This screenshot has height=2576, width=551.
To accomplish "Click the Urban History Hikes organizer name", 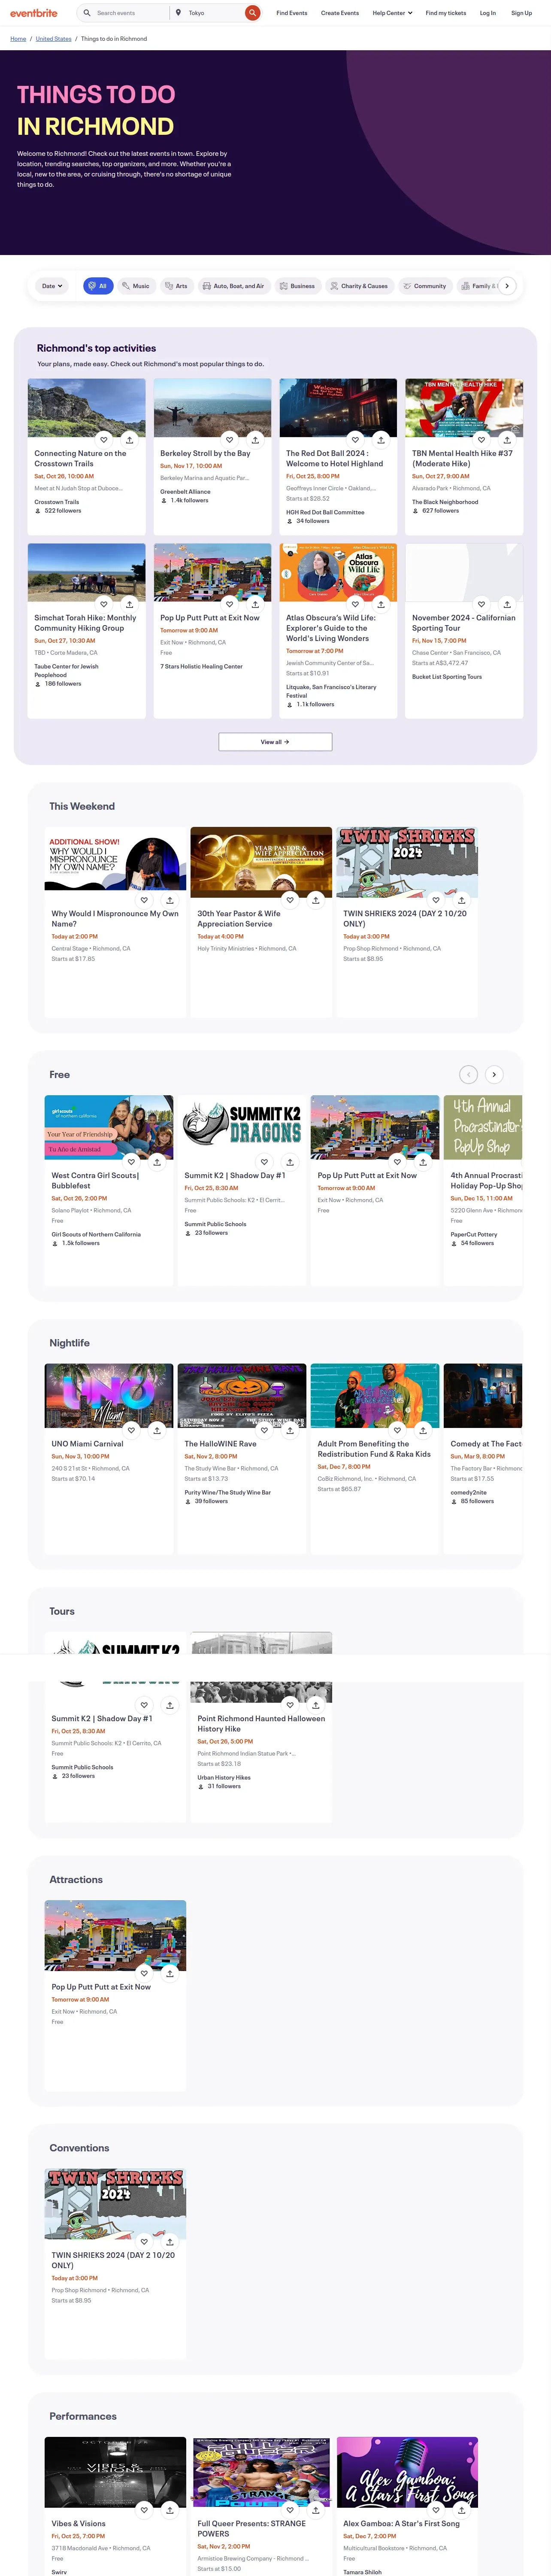I will [x=224, y=1777].
